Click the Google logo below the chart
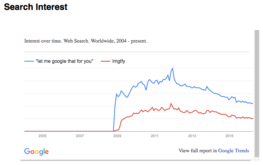This screenshot has width=263, height=165. click(36, 151)
